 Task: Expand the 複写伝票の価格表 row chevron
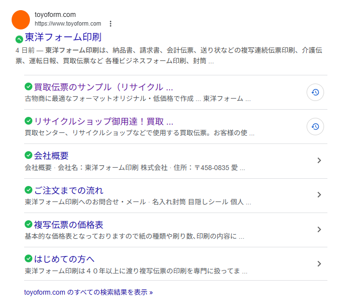(319, 229)
